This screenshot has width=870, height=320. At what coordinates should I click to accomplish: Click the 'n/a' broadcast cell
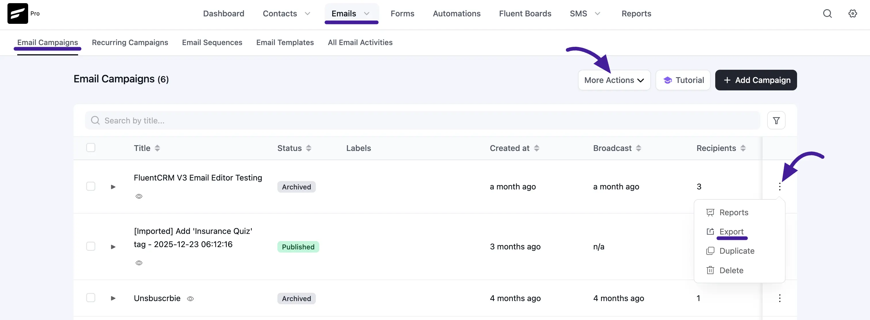[598, 247]
